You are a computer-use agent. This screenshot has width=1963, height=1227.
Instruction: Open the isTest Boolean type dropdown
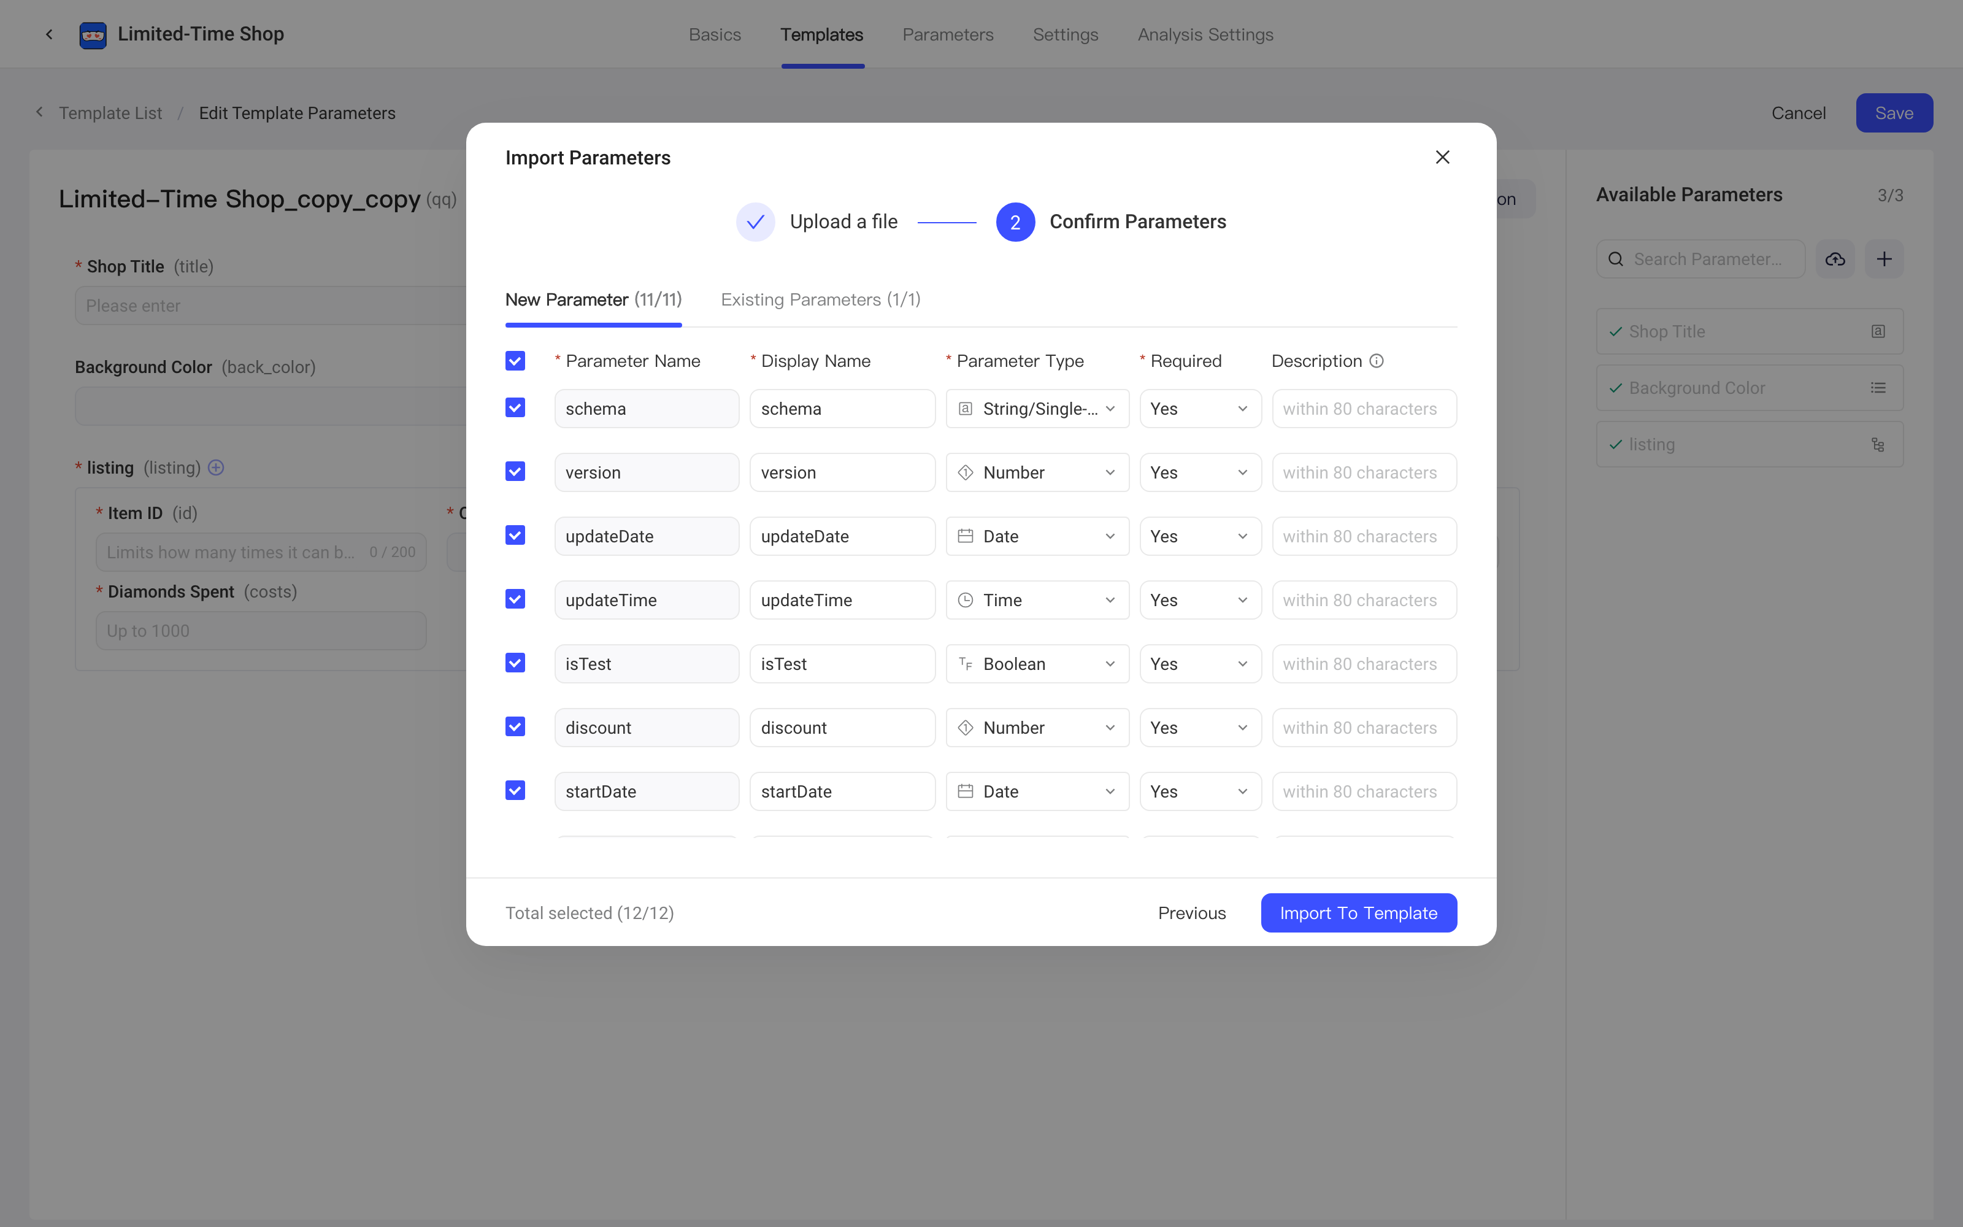pos(1037,664)
